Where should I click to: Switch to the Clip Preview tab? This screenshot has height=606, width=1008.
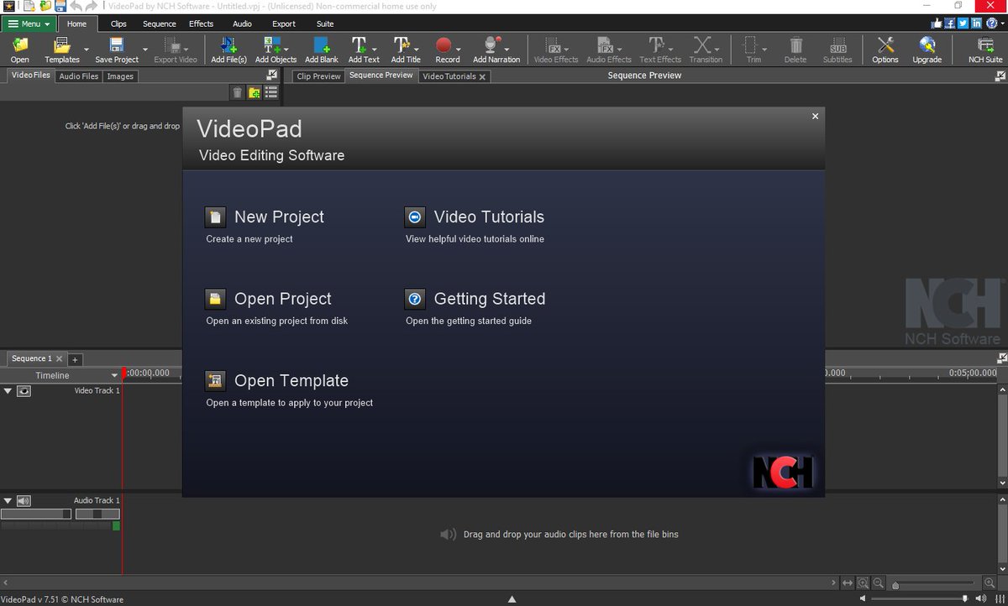click(318, 76)
